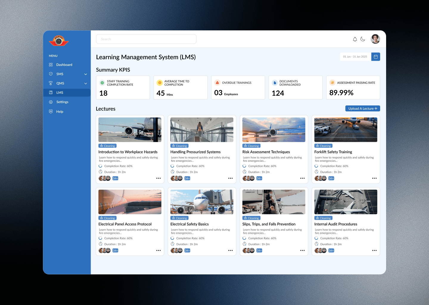The height and width of the screenshot is (305, 429).
Task: Open the Introduction to Workplace Hazards thumbnail
Action: [130, 130]
